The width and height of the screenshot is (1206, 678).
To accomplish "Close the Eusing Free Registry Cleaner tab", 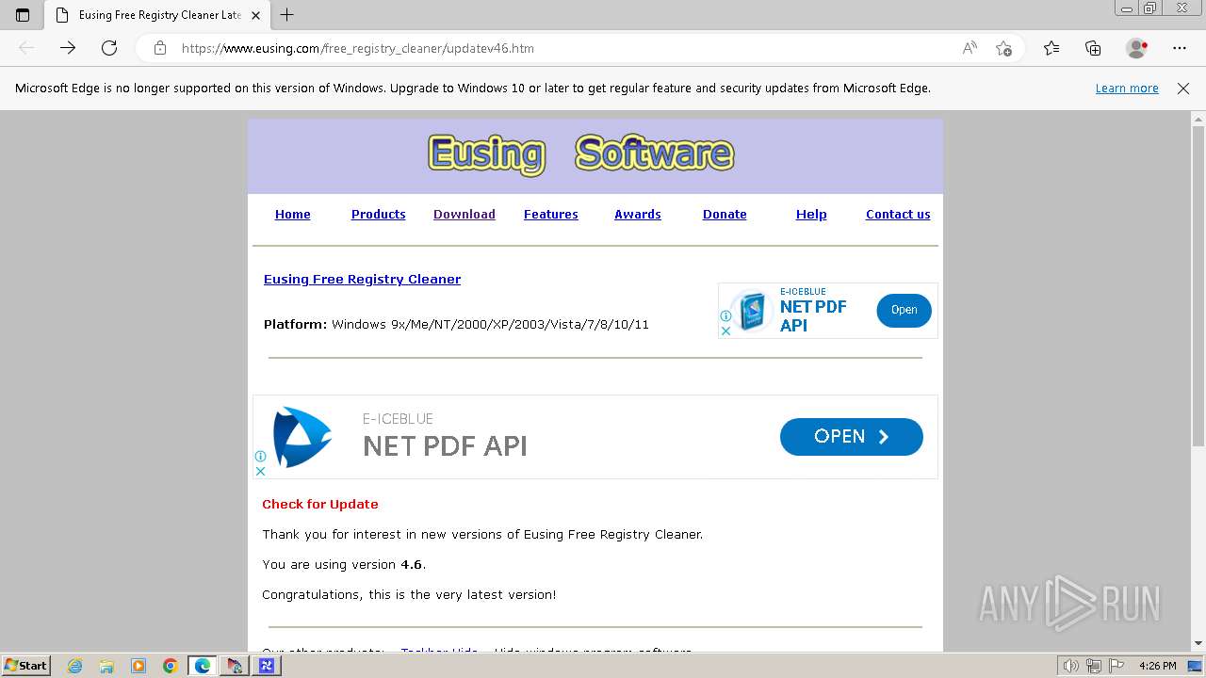I will 255,15.
